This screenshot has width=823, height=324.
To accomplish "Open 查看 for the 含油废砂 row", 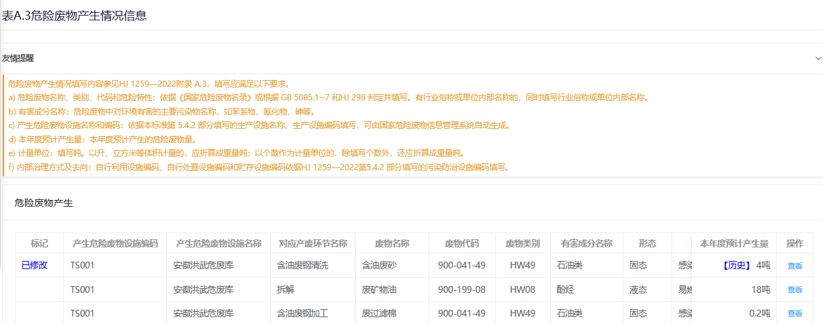I will (x=794, y=266).
